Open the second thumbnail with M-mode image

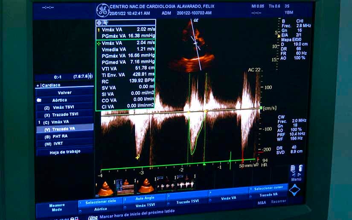pos(126,187)
